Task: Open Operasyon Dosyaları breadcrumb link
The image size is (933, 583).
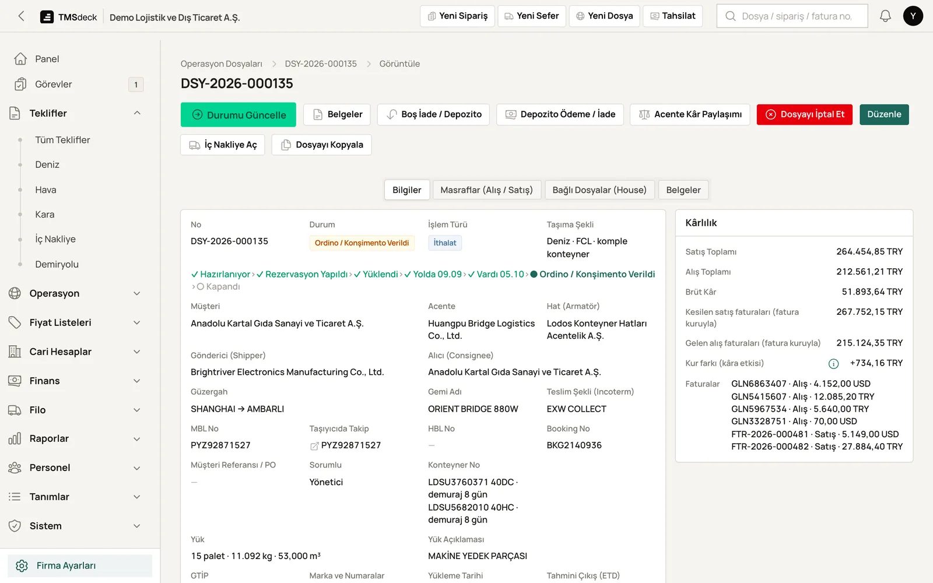Action: 222,64
